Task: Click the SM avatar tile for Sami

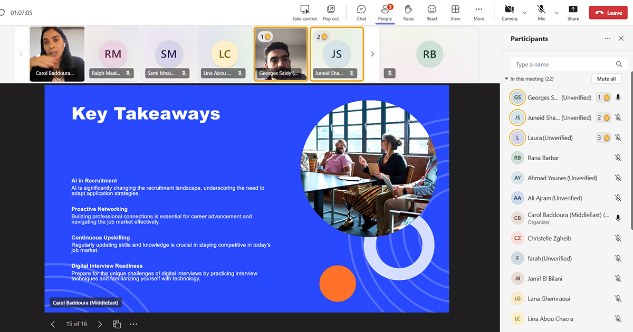Action: 169,54
